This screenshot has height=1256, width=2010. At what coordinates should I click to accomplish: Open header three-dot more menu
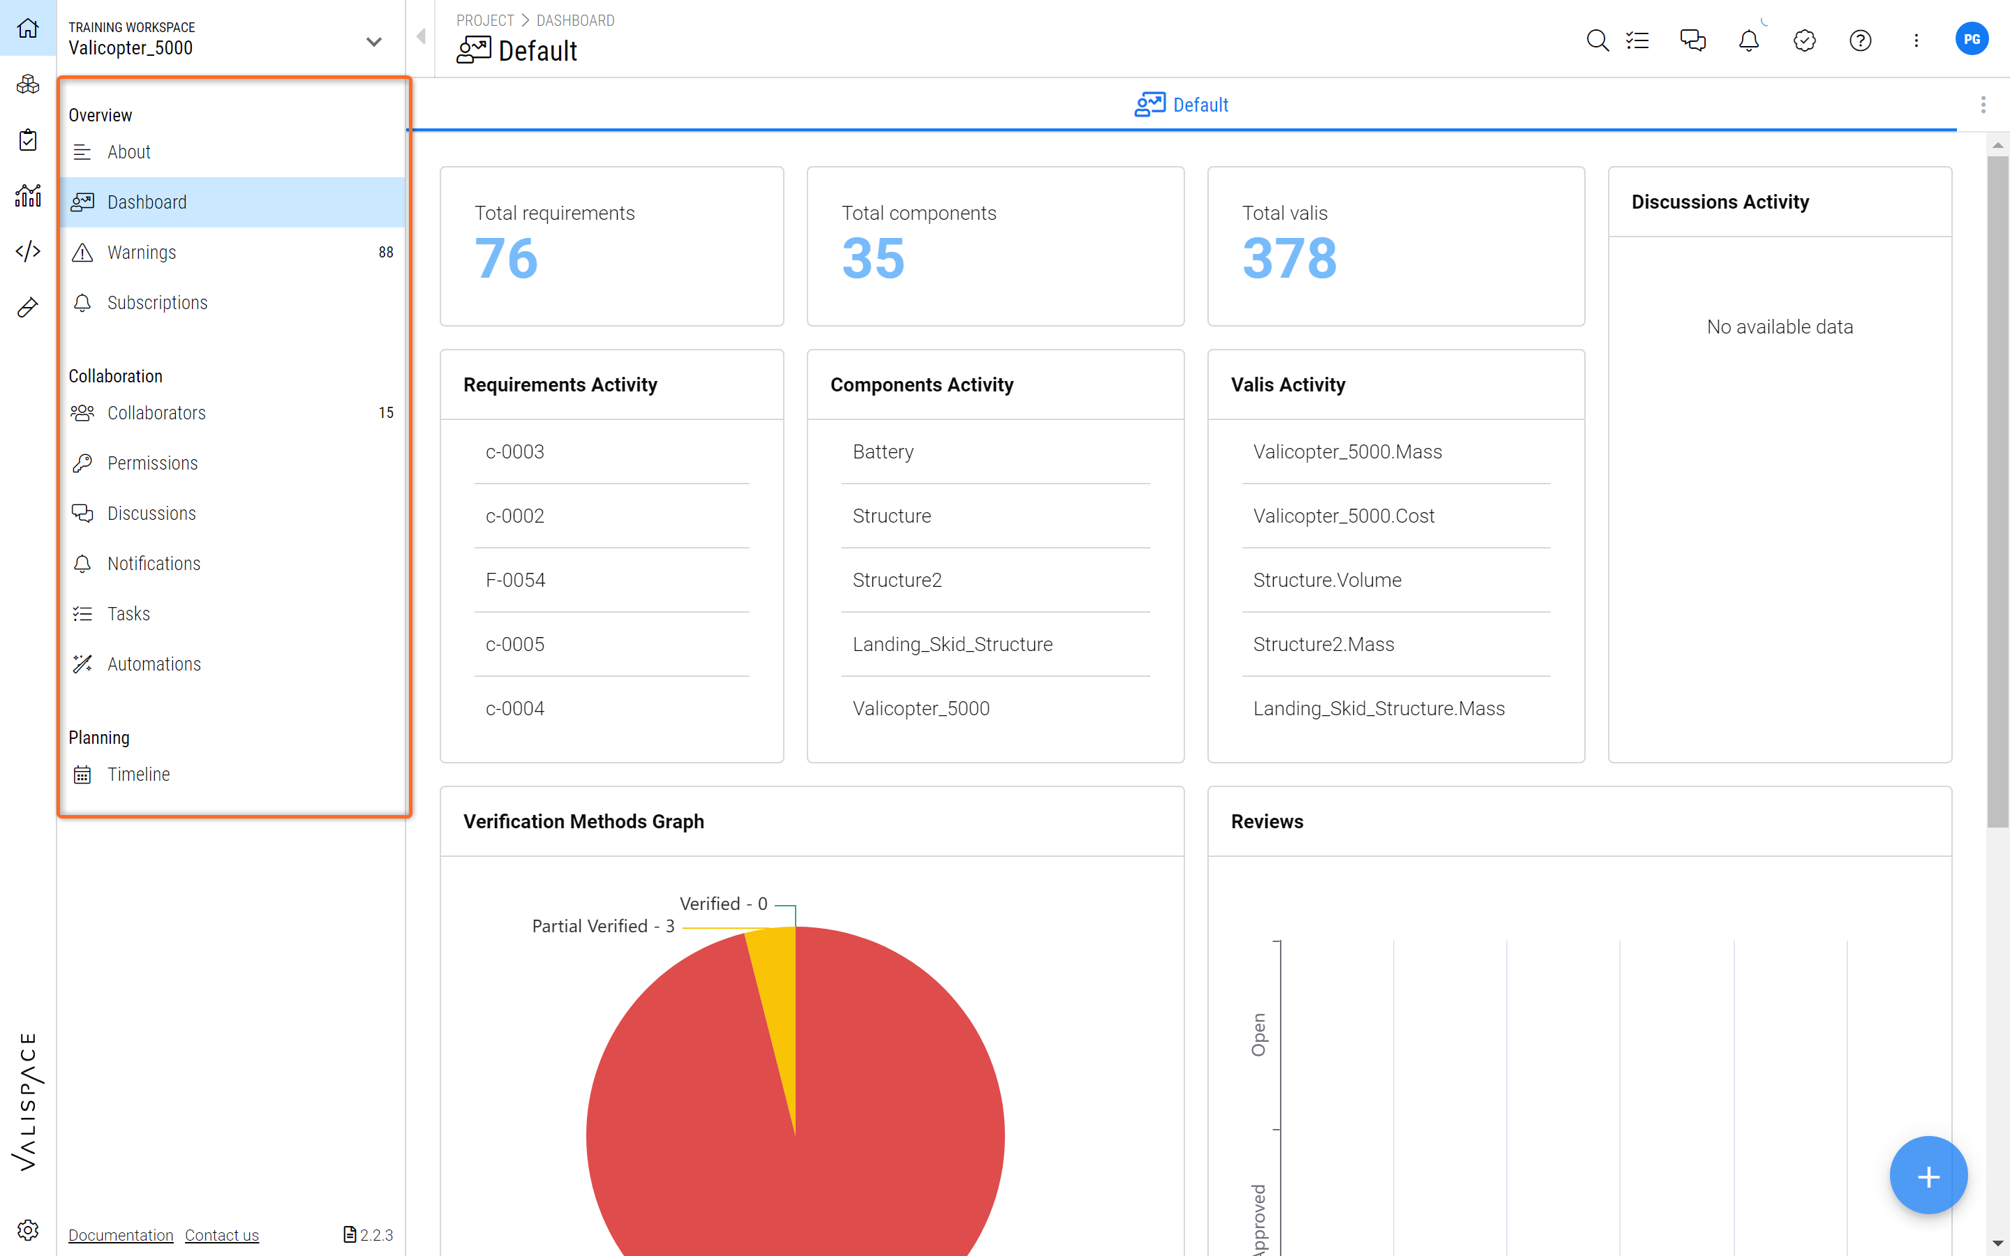click(x=1916, y=40)
